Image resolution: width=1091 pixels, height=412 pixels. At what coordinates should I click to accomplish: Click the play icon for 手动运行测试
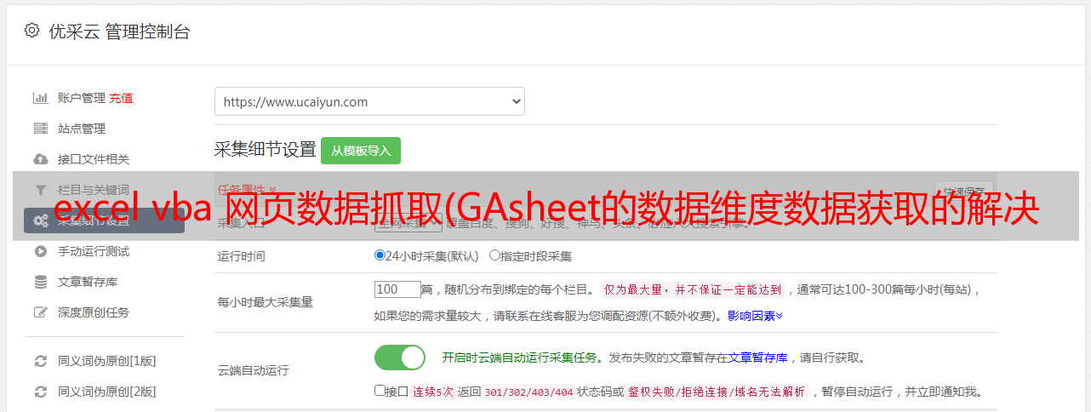(x=41, y=251)
